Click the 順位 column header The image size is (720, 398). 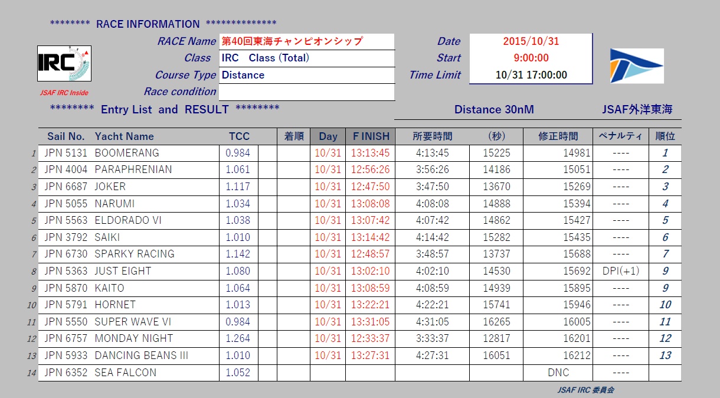coord(665,136)
